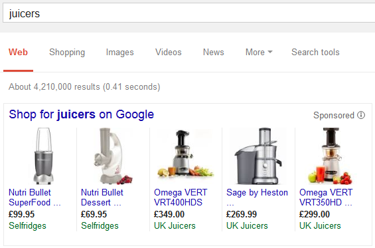Click UK Juicers under the £299.00 product
This screenshot has height=248, width=375.
(x=320, y=225)
